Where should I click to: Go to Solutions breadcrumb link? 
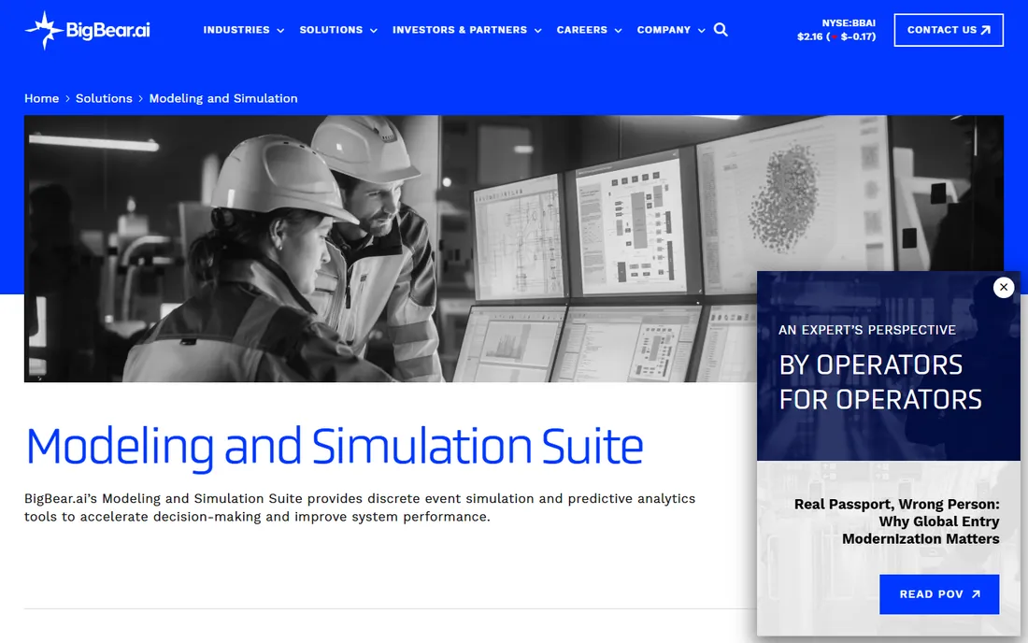(x=104, y=98)
